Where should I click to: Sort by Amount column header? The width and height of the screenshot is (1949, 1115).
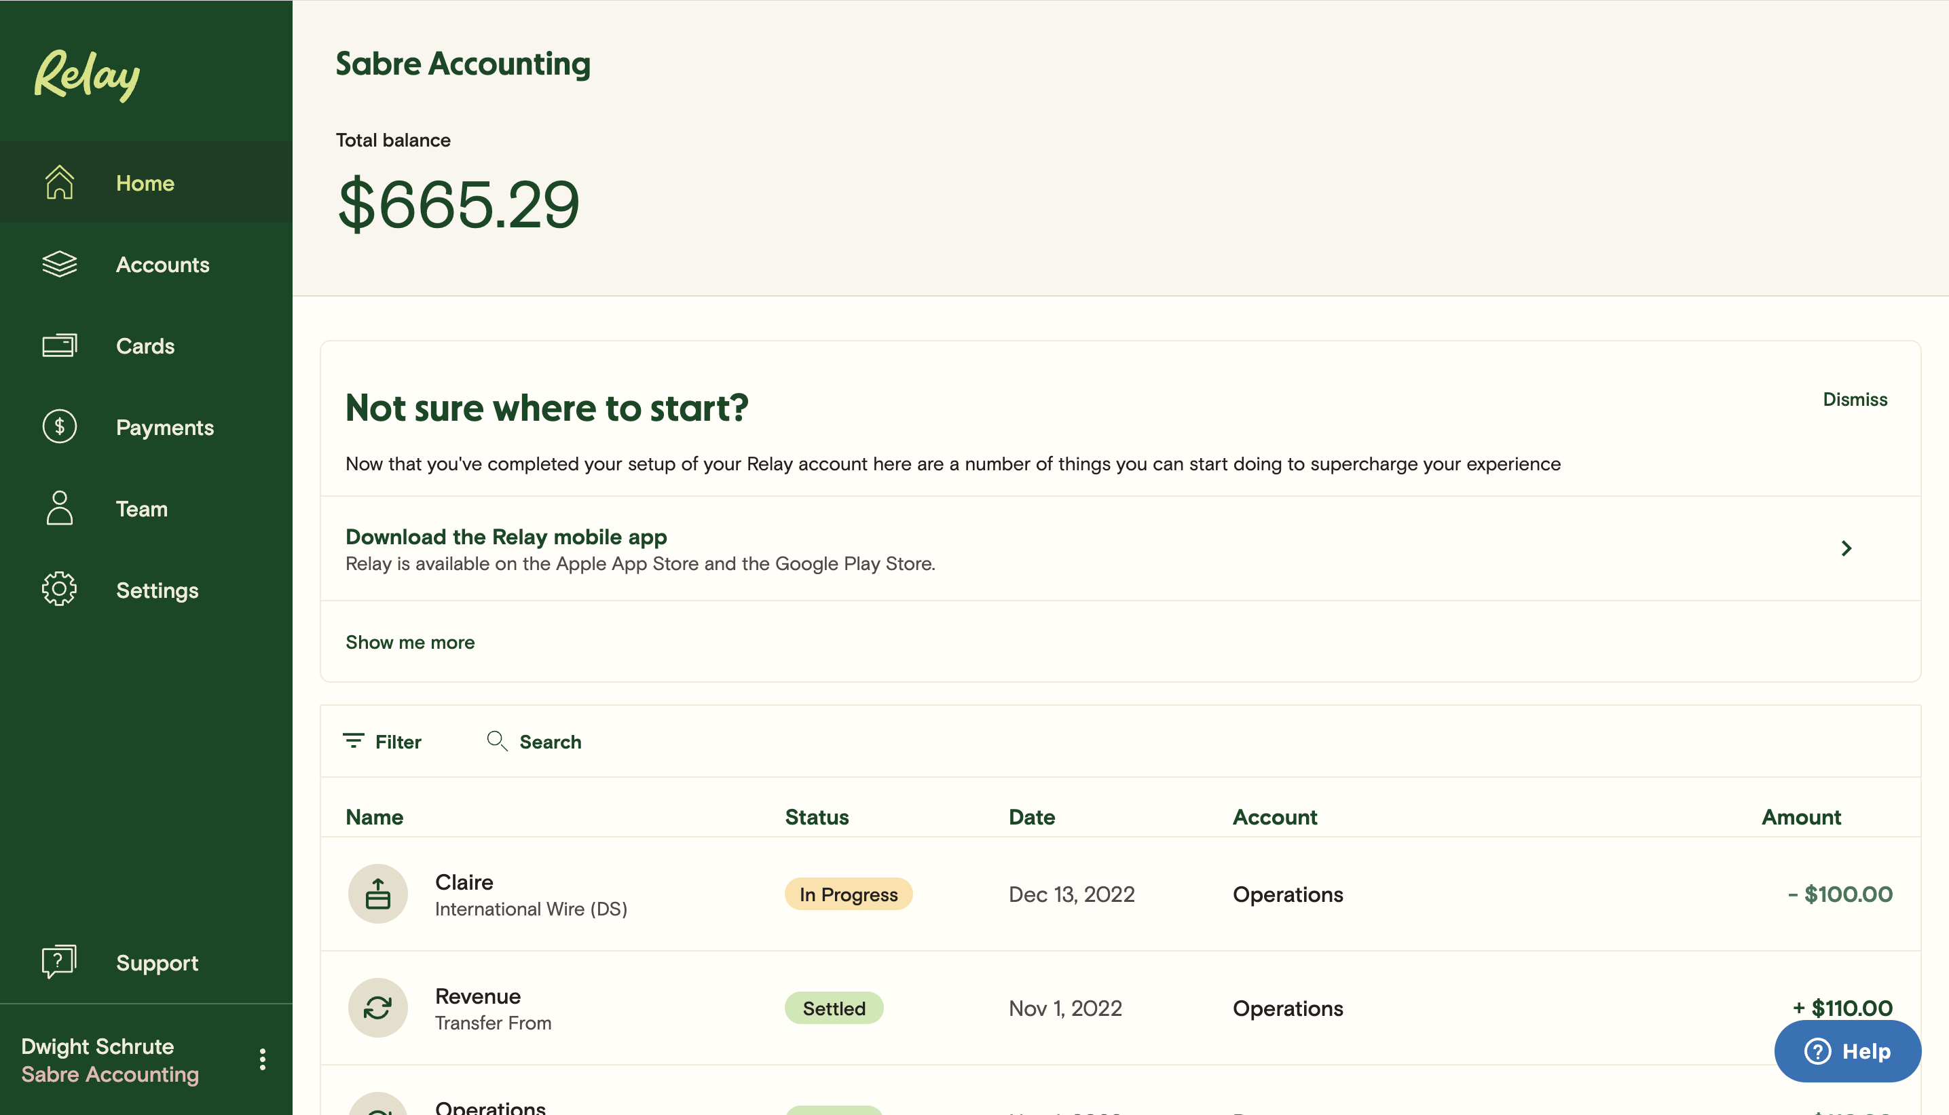pyautogui.click(x=1801, y=816)
